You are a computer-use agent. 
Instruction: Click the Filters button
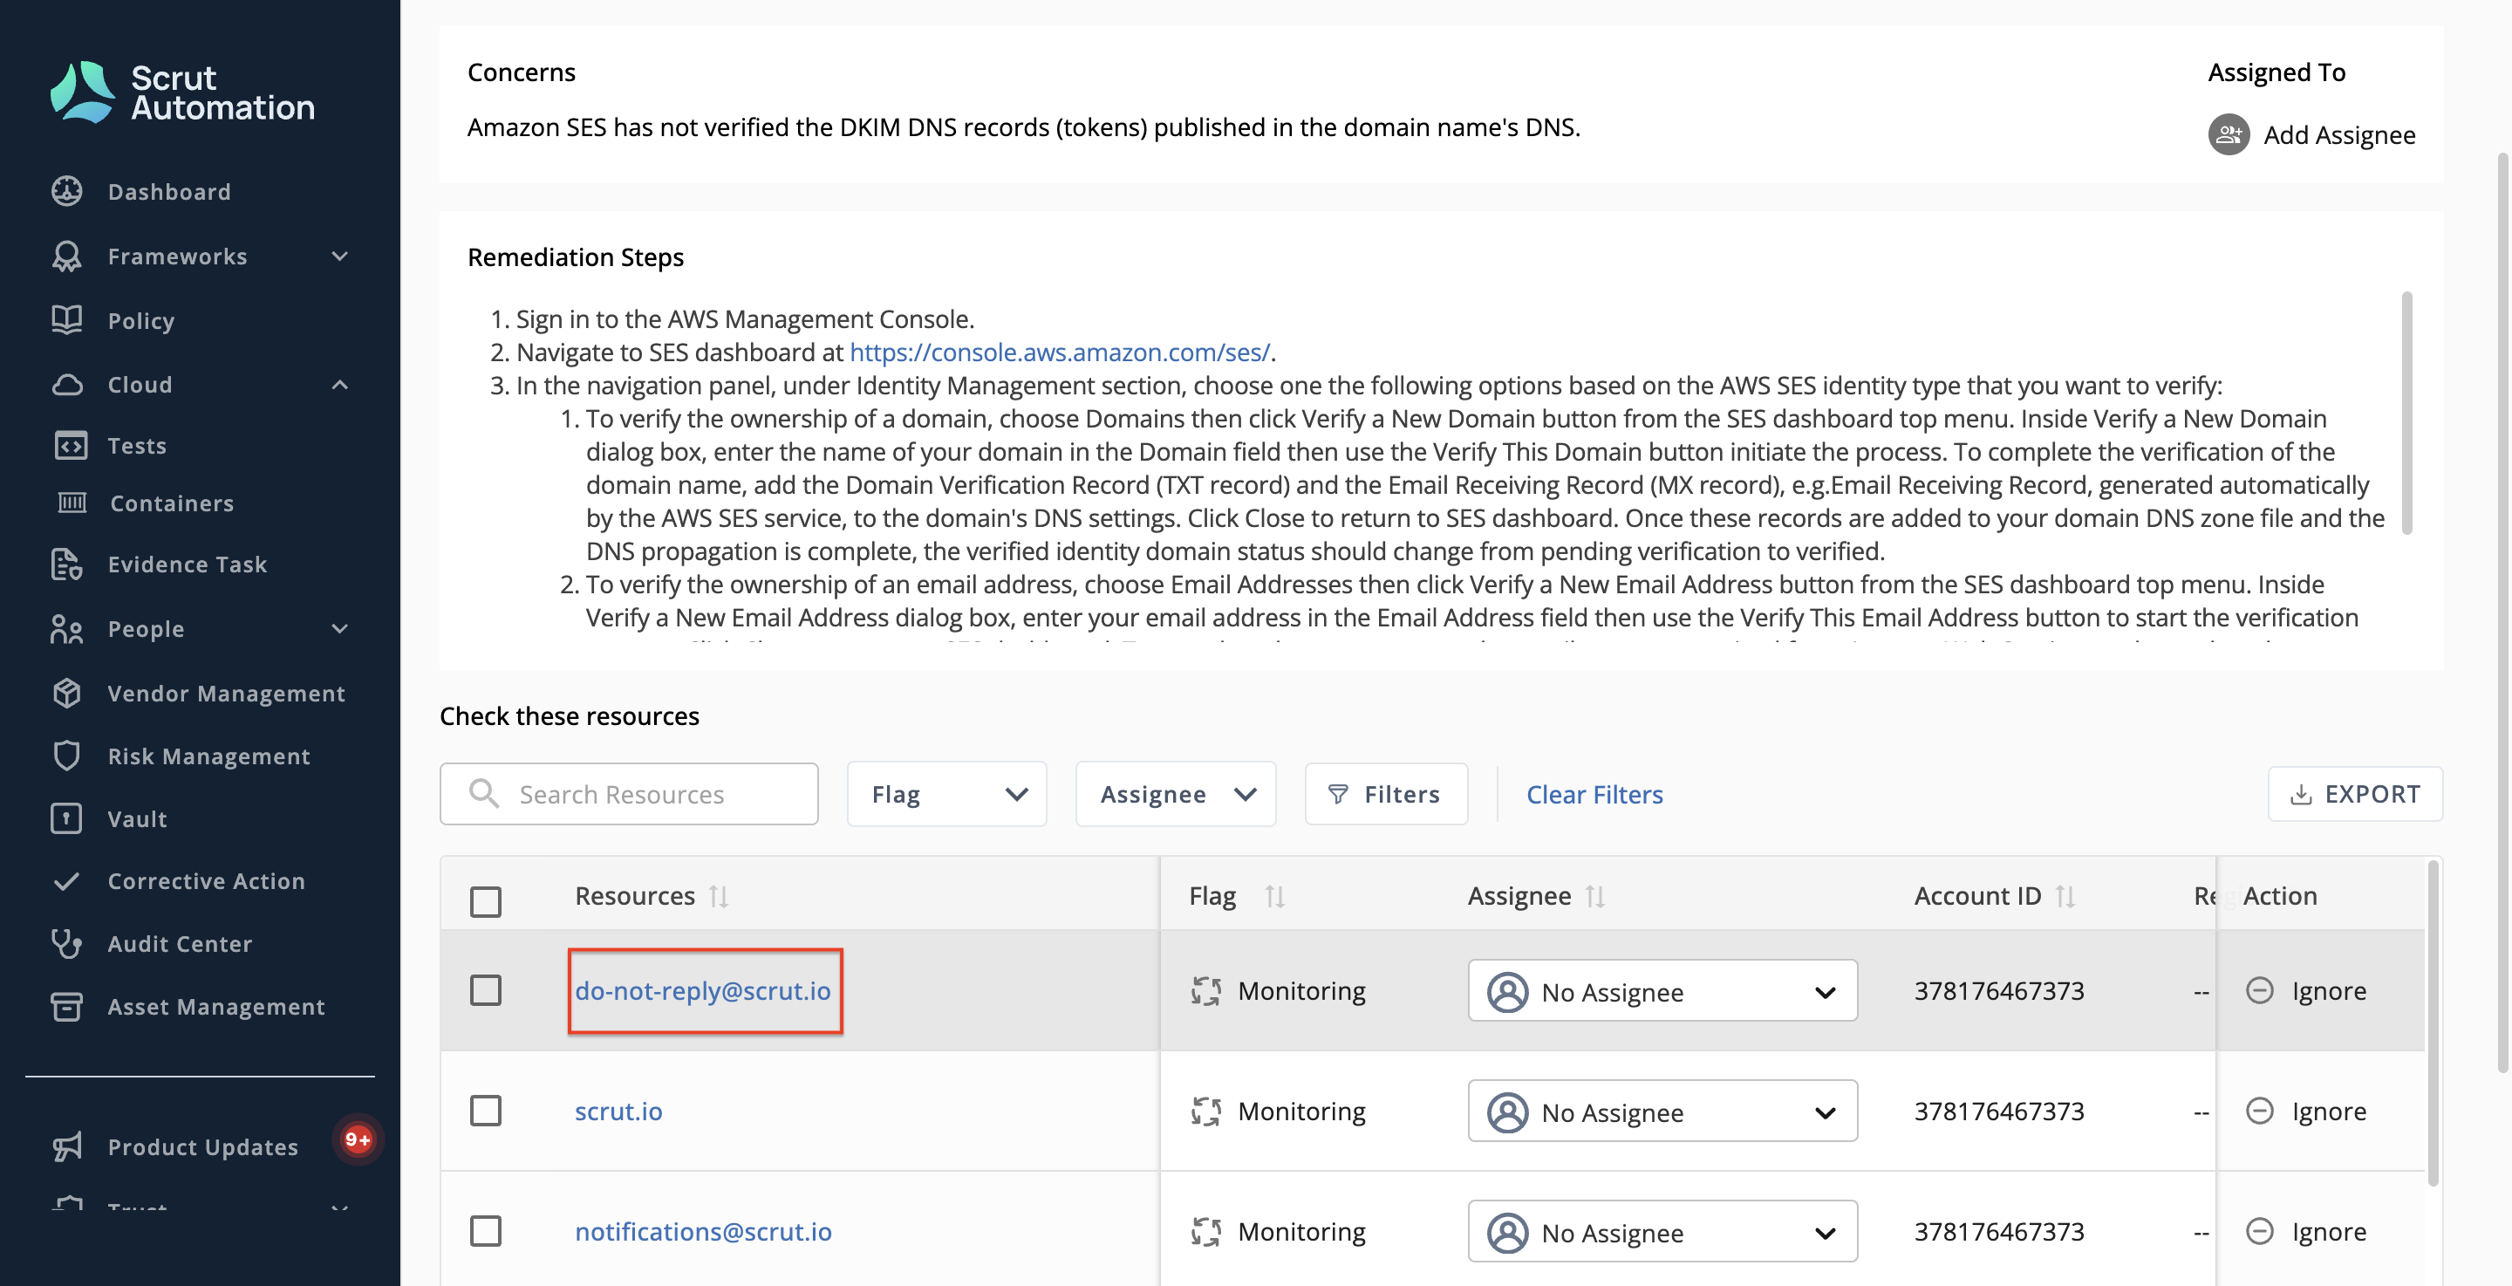pyautogui.click(x=1386, y=793)
